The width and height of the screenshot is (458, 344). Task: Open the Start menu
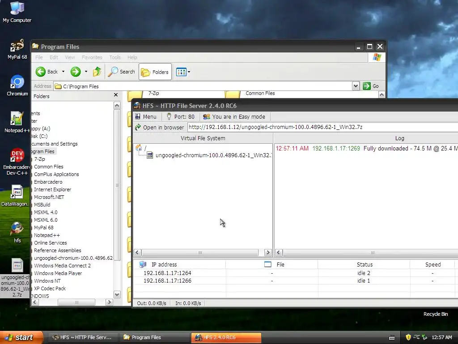(21, 337)
